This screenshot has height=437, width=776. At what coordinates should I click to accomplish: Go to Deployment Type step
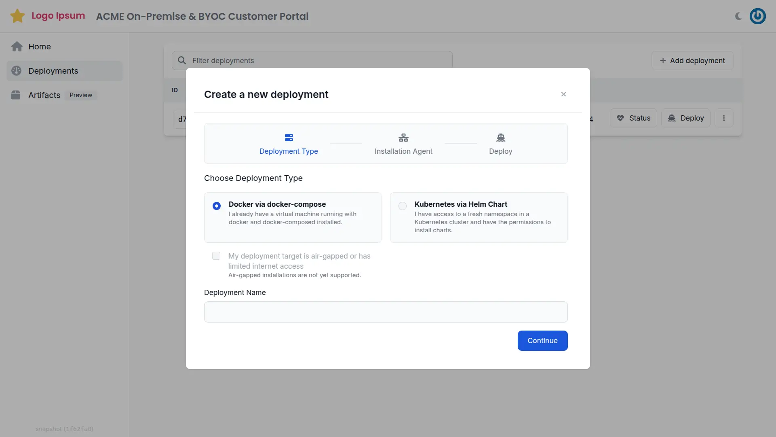point(289,151)
